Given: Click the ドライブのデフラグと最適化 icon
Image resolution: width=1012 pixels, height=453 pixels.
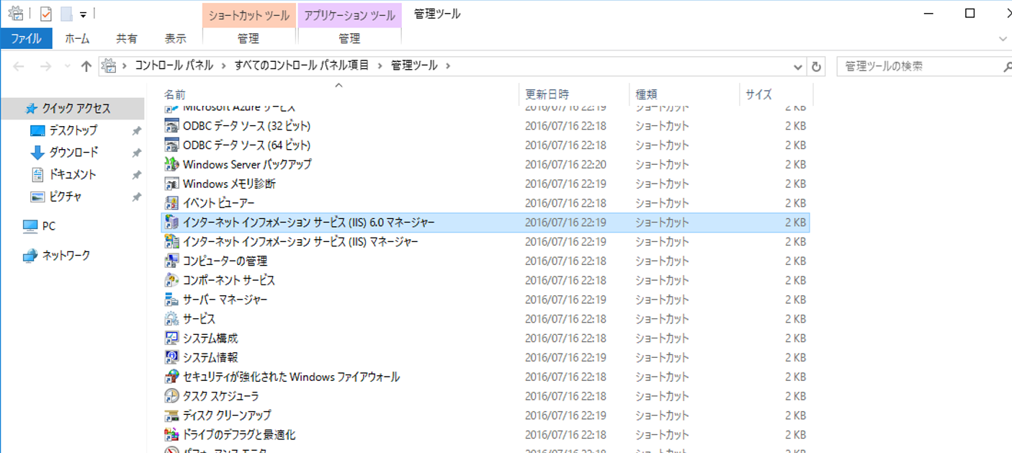Looking at the screenshot, I should (171, 435).
